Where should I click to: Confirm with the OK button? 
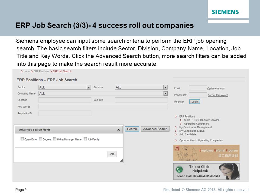112,154
